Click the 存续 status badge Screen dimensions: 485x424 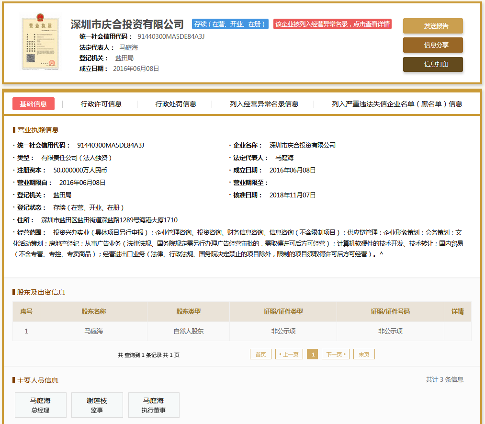click(230, 24)
